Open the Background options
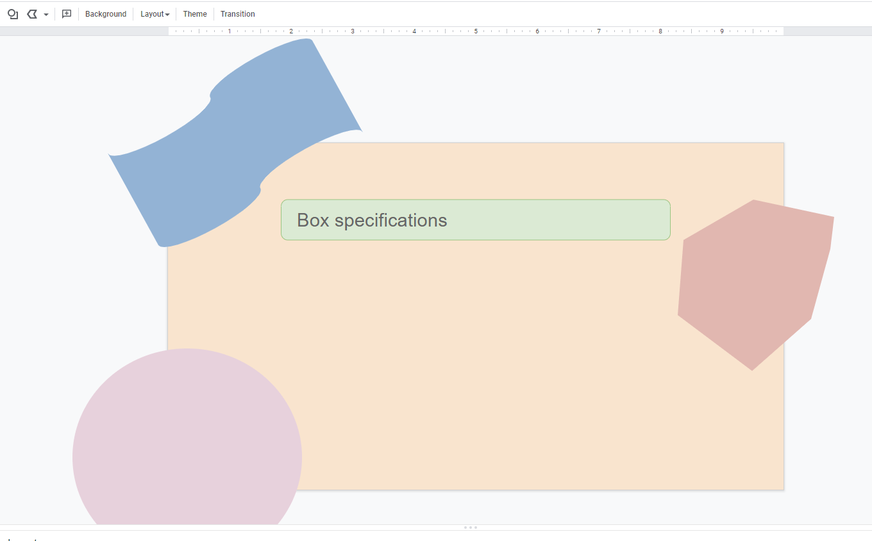Image resolution: width=872 pixels, height=541 pixels. tap(106, 14)
